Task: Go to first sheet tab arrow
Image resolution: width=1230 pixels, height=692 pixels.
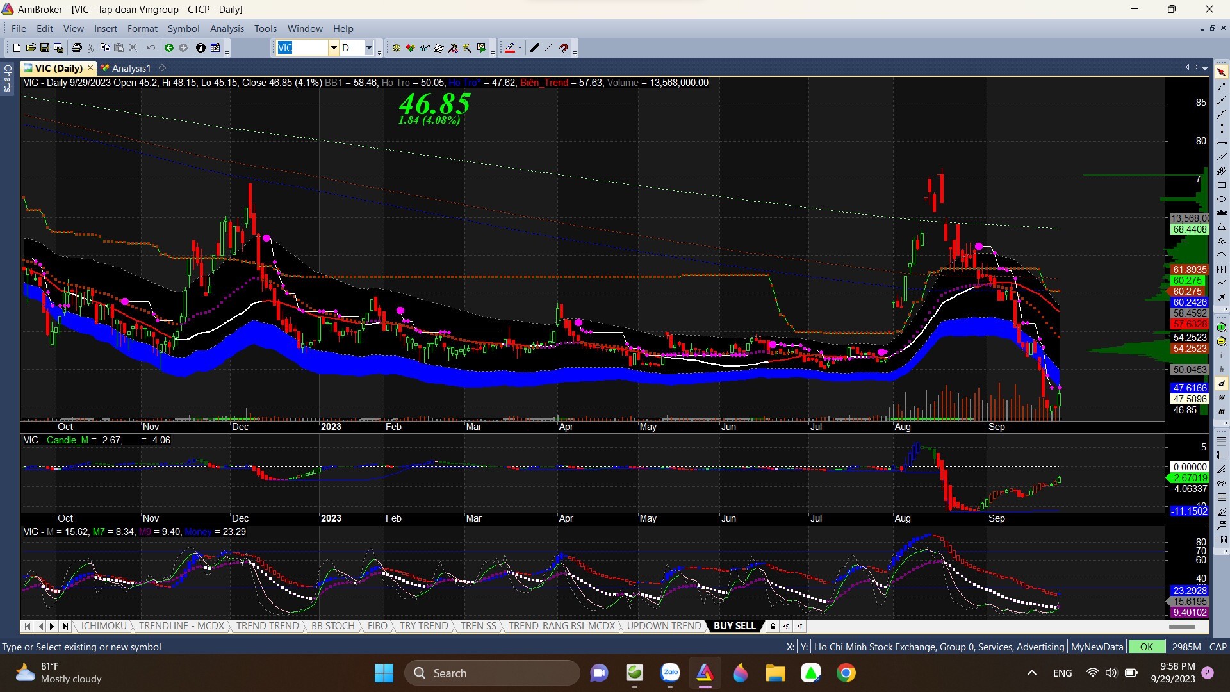Action: tap(28, 626)
